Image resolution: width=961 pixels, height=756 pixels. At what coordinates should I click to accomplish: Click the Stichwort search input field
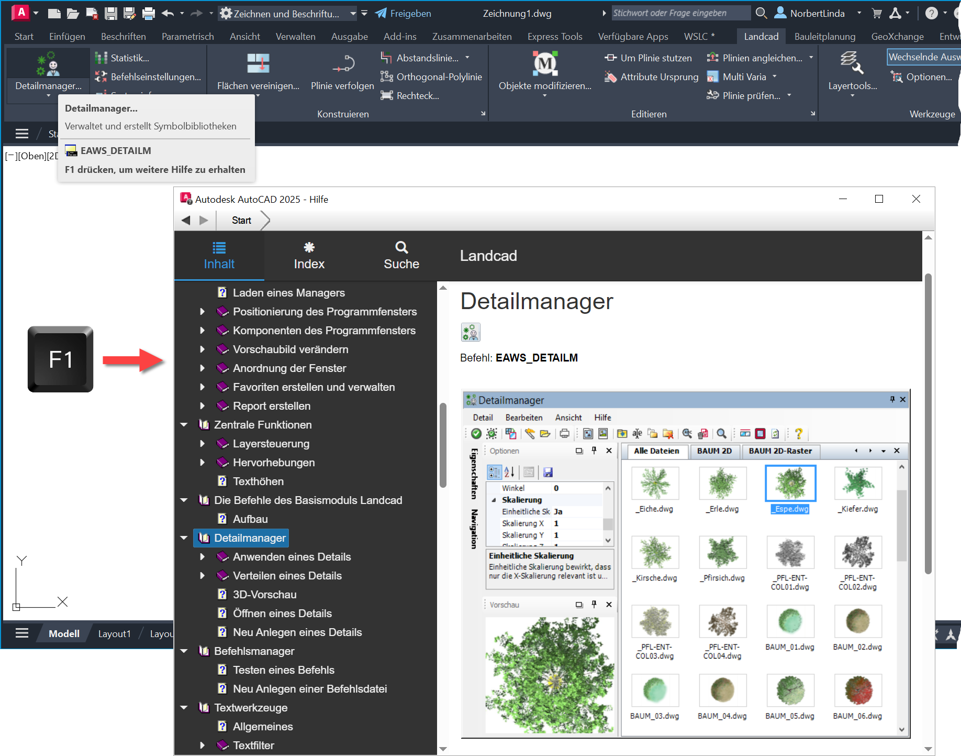(679, 13)
